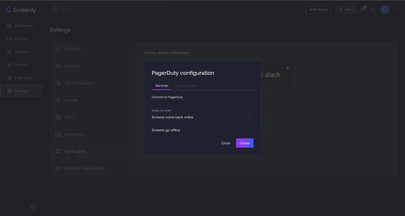Go to Screens page
The width and height of the screenshot is (405, 216).
click(21, 39)
